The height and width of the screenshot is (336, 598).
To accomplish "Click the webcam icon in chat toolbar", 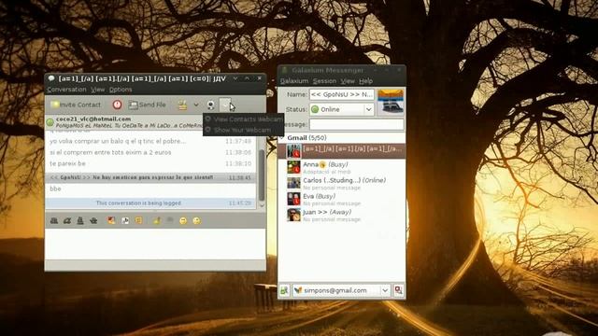I will [210, 105].
